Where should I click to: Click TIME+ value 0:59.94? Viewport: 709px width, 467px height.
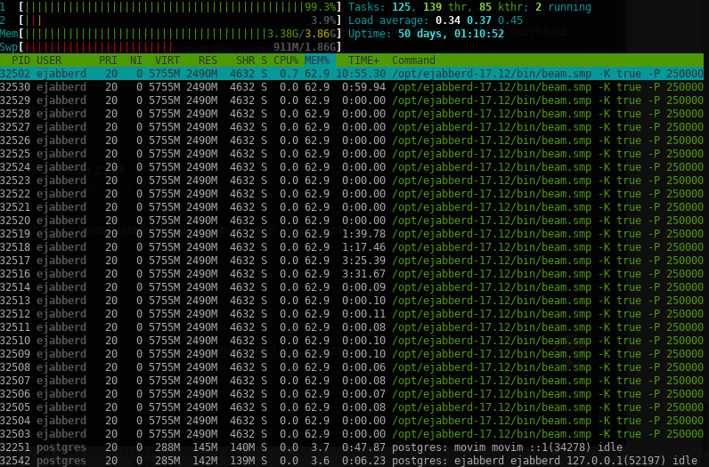click(363, 86)
